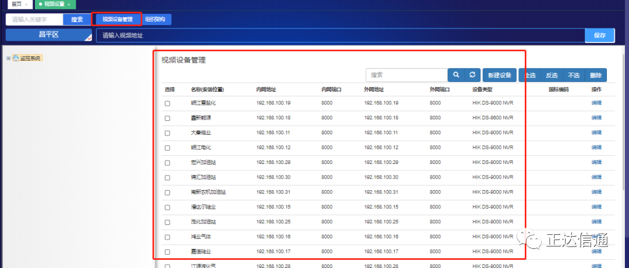Click 编辑 link in 192.168.100.18 row
This screenshot has height=268, width=629.
pyautogui.click(x=596, y=118)
